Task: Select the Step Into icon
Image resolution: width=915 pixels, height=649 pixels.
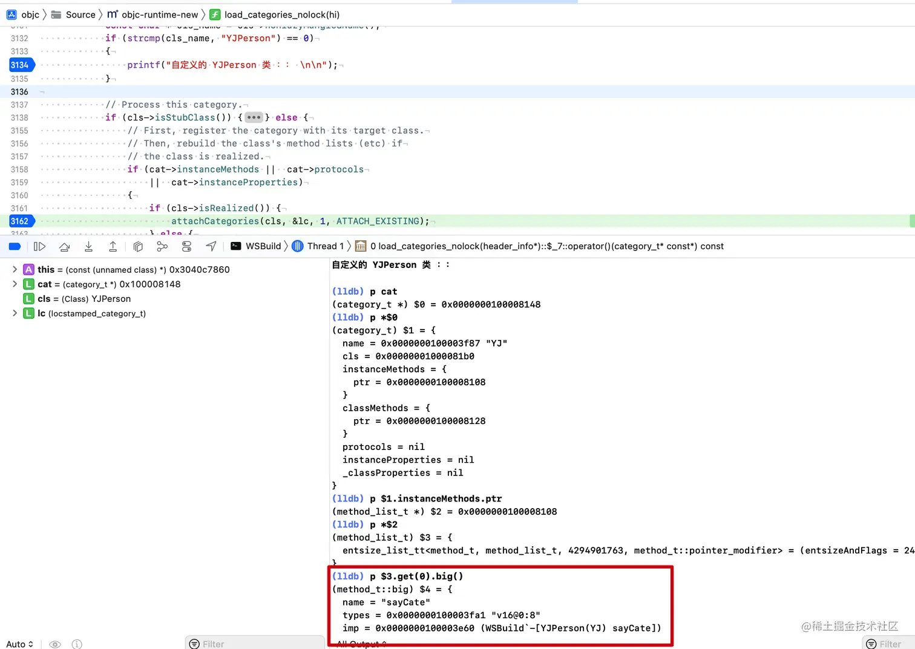Action: pos(88,246)
